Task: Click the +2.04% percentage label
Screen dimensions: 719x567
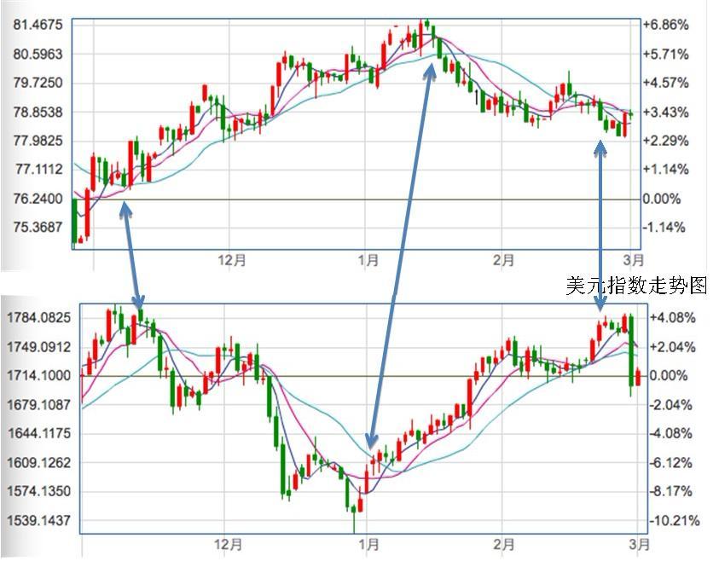Action: coord(673,347)
